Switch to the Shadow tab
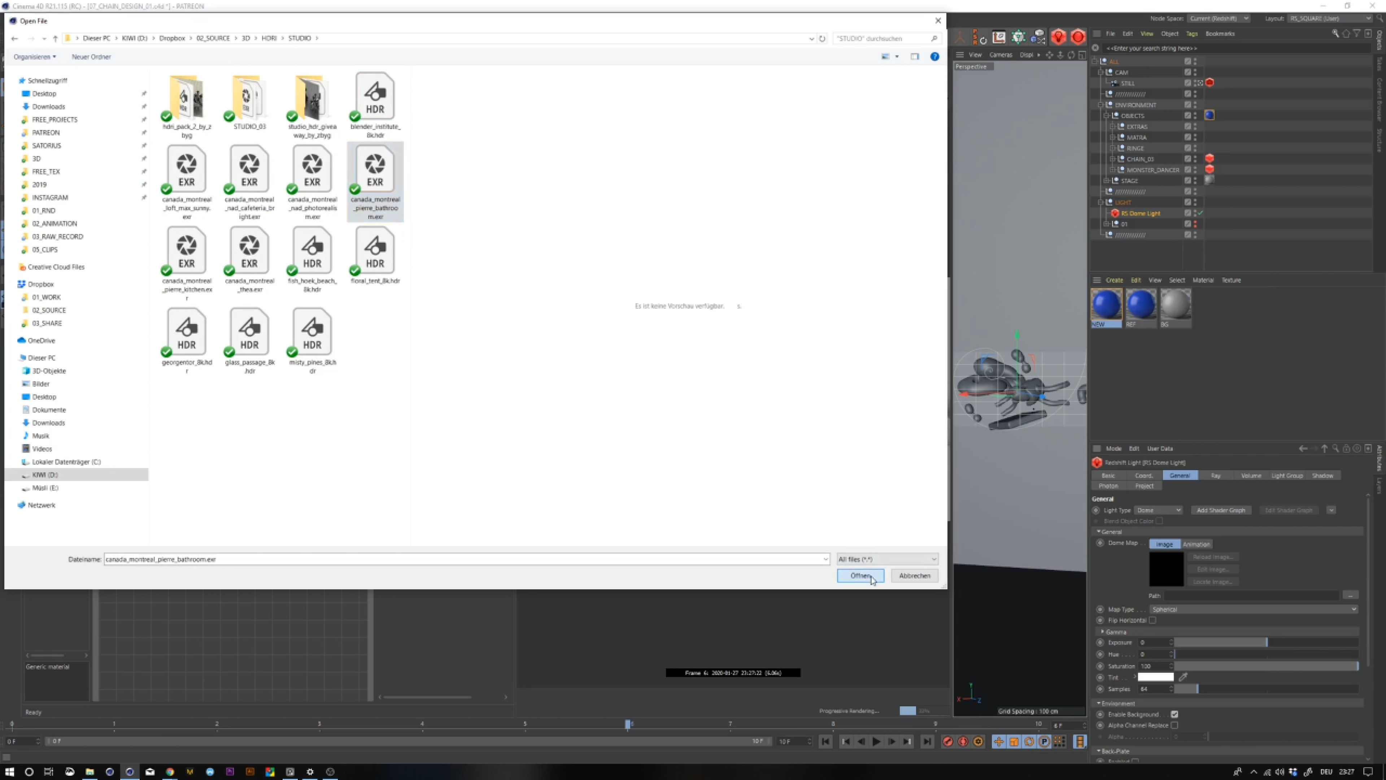The width and height of the screenshot is (1386, 780). point(1322,475)
